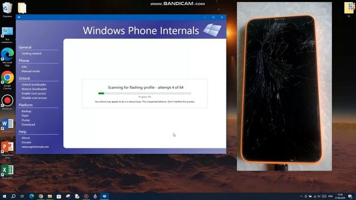Click the cracked phone photo thumbnail
Screen dimensions: 356x200
pyautogui.click(x=284, y=87)
